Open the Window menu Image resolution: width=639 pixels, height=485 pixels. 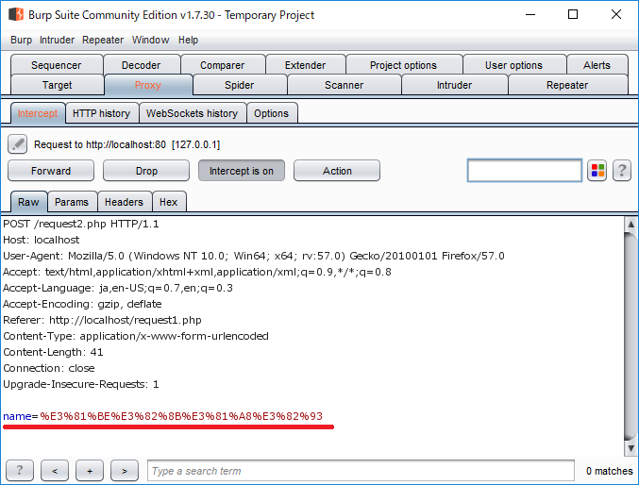click(150, 40)
